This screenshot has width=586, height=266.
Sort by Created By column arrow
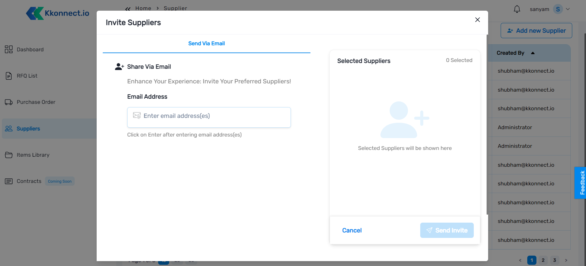pos(533,53)
